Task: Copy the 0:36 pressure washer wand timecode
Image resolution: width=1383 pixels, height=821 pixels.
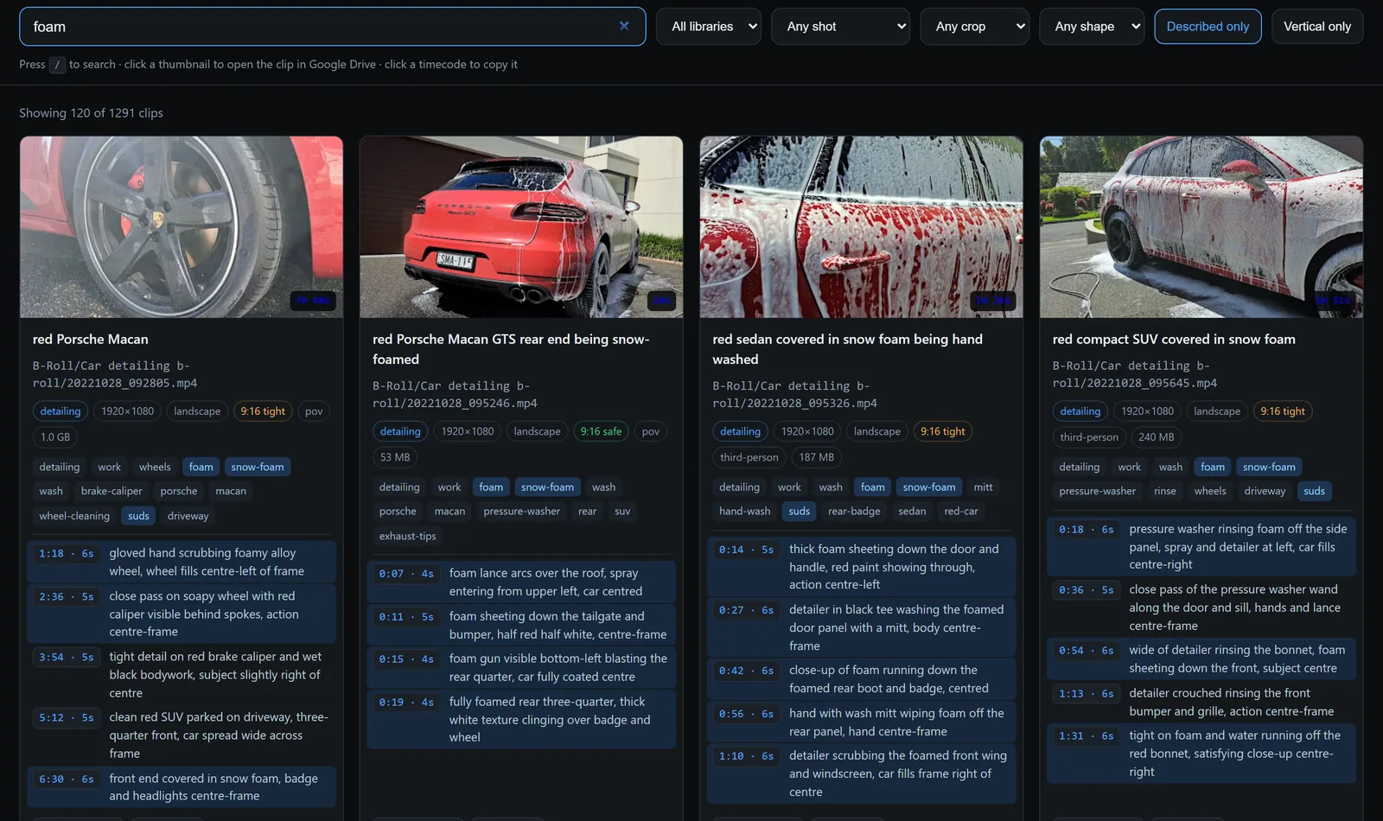Action: (x=1087, y=589)
